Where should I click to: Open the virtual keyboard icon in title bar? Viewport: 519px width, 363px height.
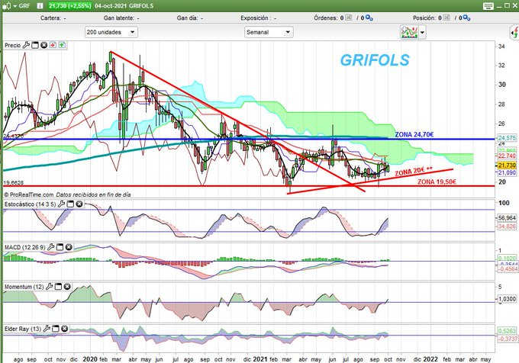488,5
